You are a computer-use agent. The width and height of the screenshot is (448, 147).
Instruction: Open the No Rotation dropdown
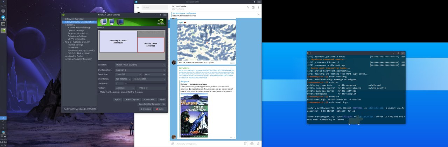click(123, 79)
